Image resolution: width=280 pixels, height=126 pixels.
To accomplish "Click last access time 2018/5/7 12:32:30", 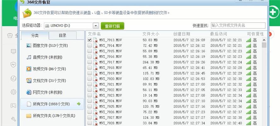I will coord(226,79).
